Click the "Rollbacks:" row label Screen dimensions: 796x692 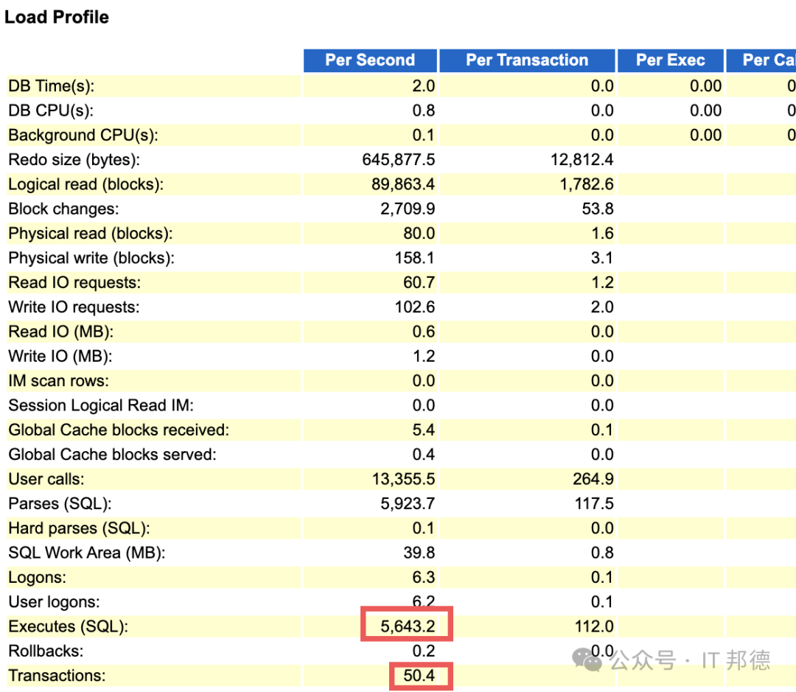click(x=46, y=651)
